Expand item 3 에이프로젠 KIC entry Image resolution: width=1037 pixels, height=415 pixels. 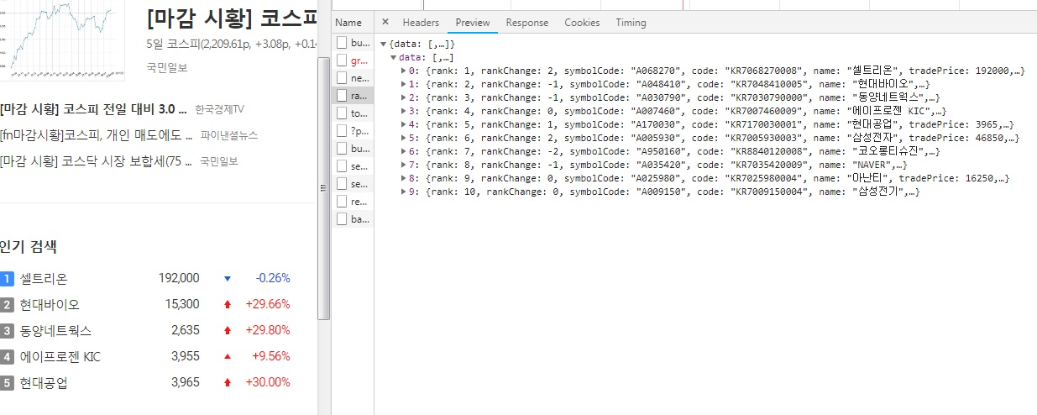pos(404,111)
